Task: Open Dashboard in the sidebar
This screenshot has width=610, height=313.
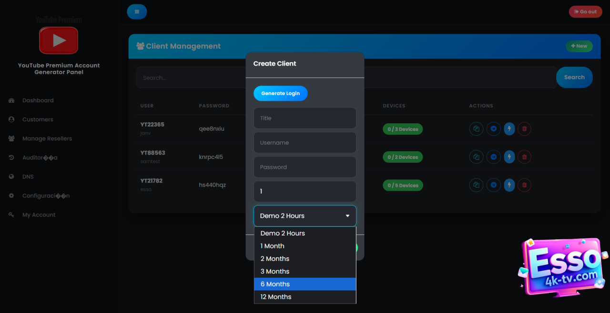Action: click(38, 100)
